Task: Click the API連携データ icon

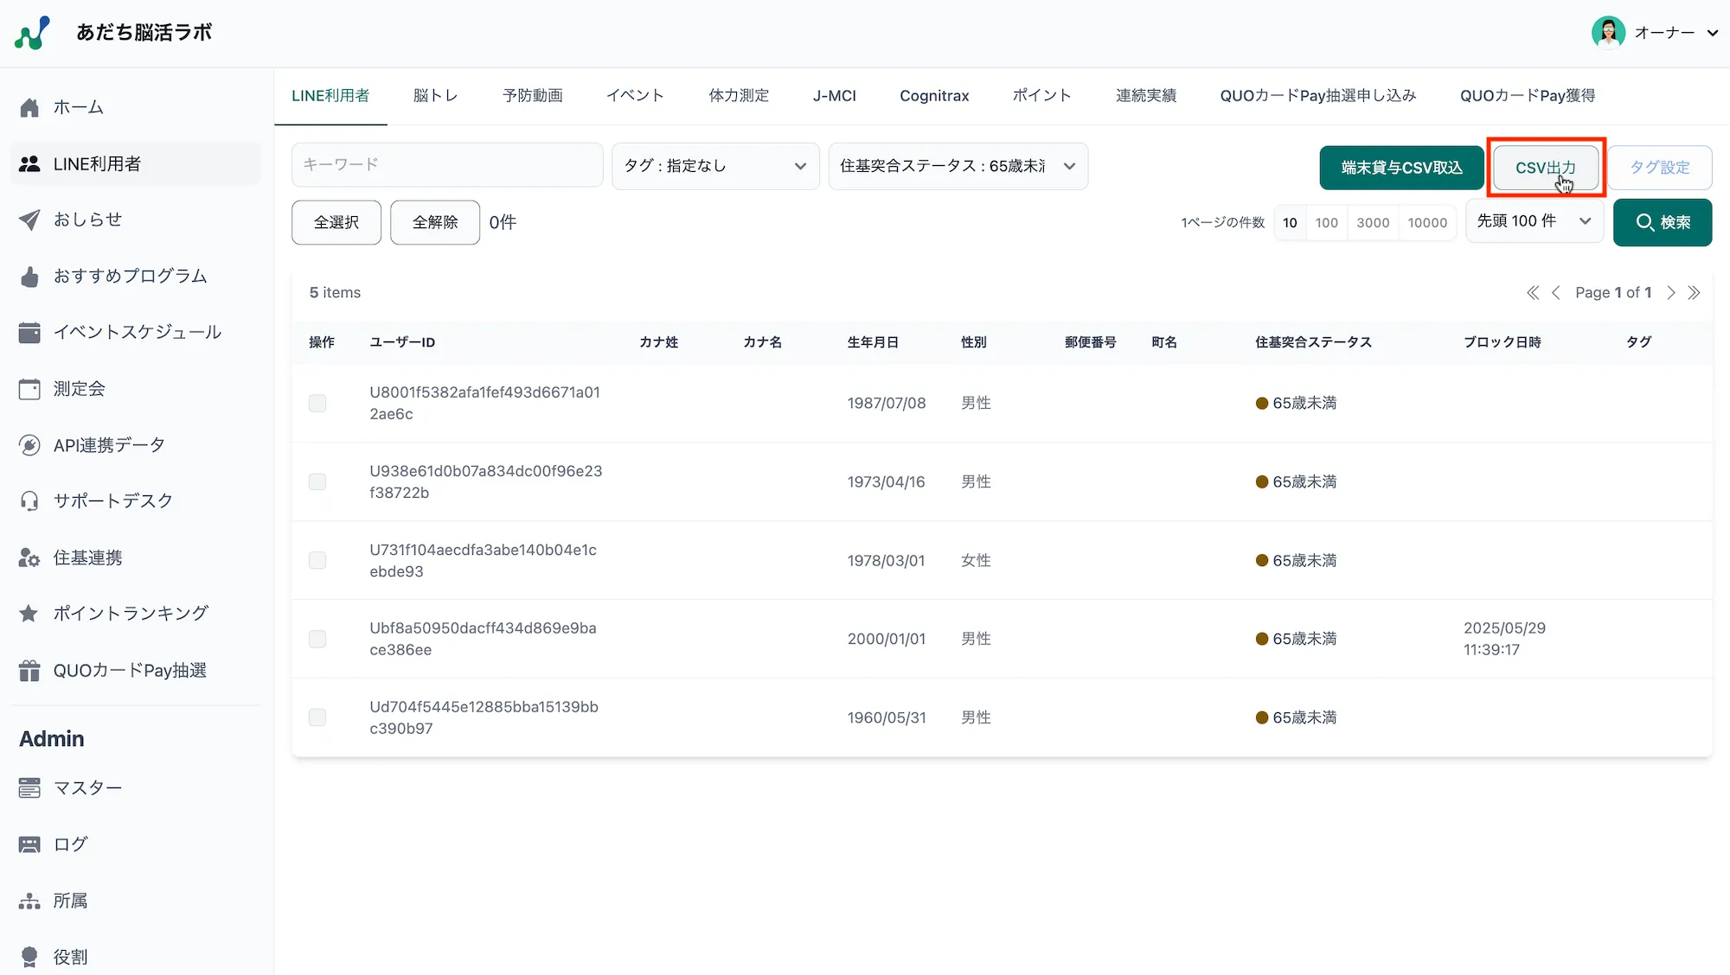Action: pyautogui.click(x=29, y=445)
